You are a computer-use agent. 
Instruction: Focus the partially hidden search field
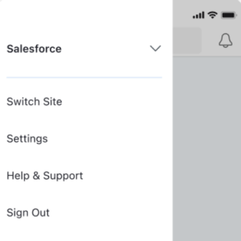187,40
